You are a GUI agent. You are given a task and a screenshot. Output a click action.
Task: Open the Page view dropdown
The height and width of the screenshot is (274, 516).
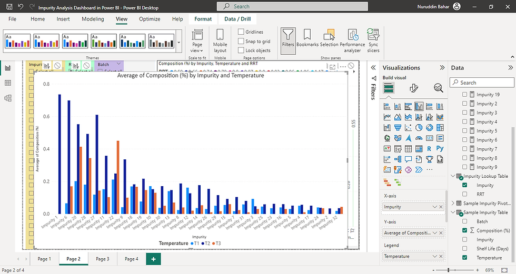pyautogui.click(x=197, y=40)
